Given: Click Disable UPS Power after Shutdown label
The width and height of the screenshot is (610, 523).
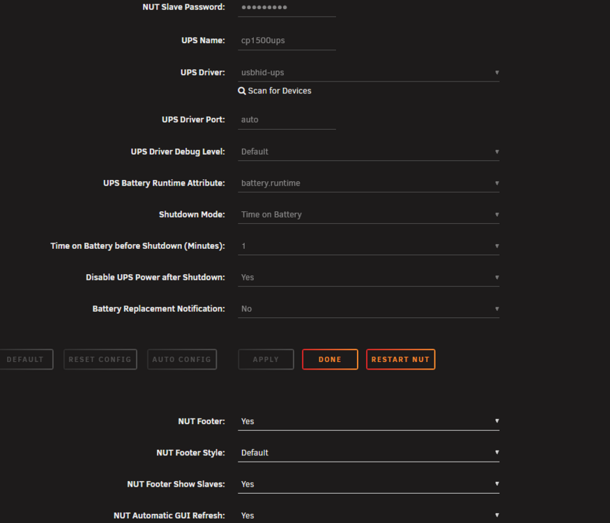Looking at the screenshot, I should [x=155, y=277].
